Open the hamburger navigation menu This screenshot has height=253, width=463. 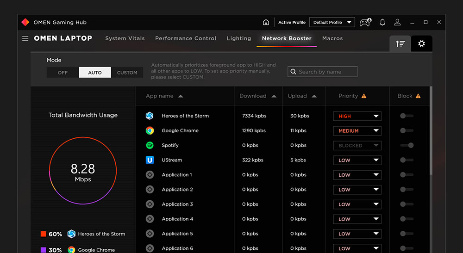point(25,38)
